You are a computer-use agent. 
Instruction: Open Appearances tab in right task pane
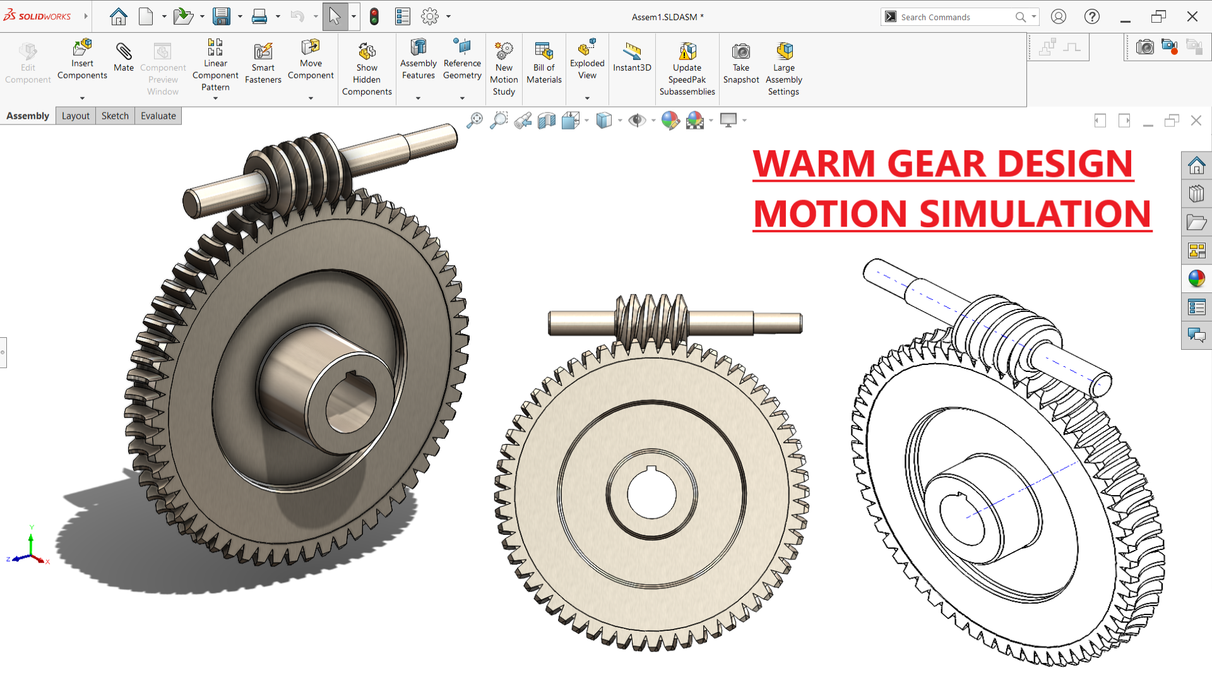1196,278
